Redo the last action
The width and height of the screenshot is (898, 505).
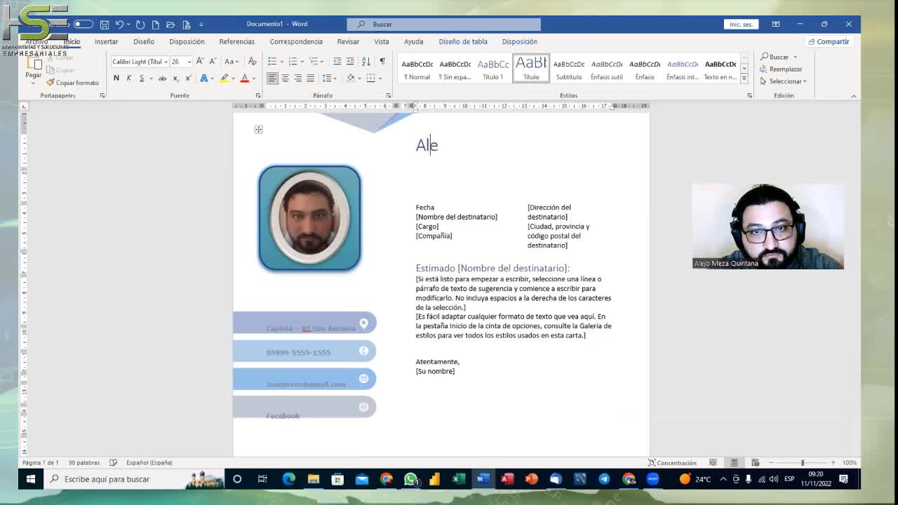tap(140, 25)
